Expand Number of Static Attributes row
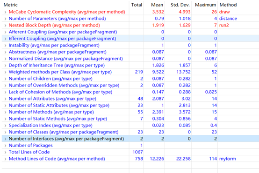The image size is (259, 173). (5, 106)
